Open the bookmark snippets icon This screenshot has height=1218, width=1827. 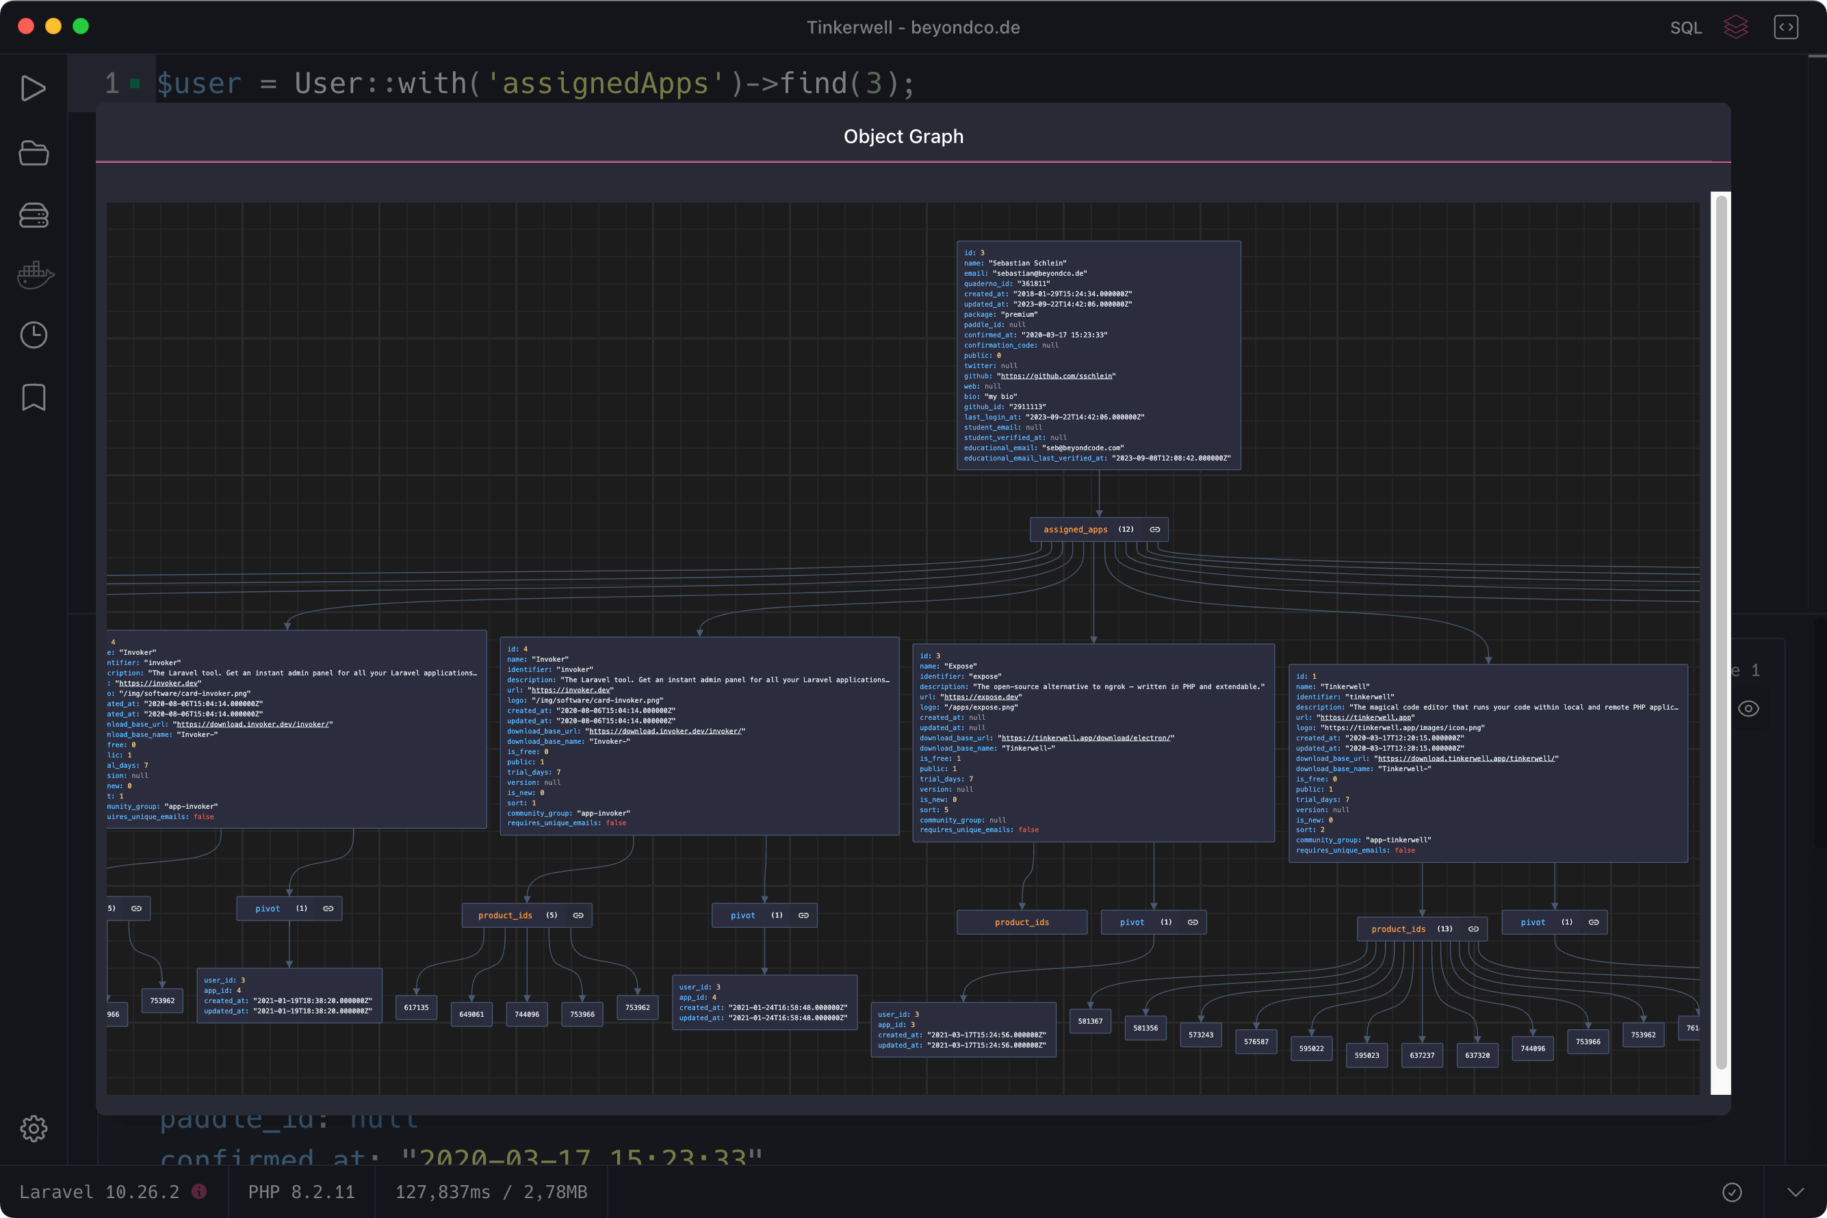click(34, 397)
